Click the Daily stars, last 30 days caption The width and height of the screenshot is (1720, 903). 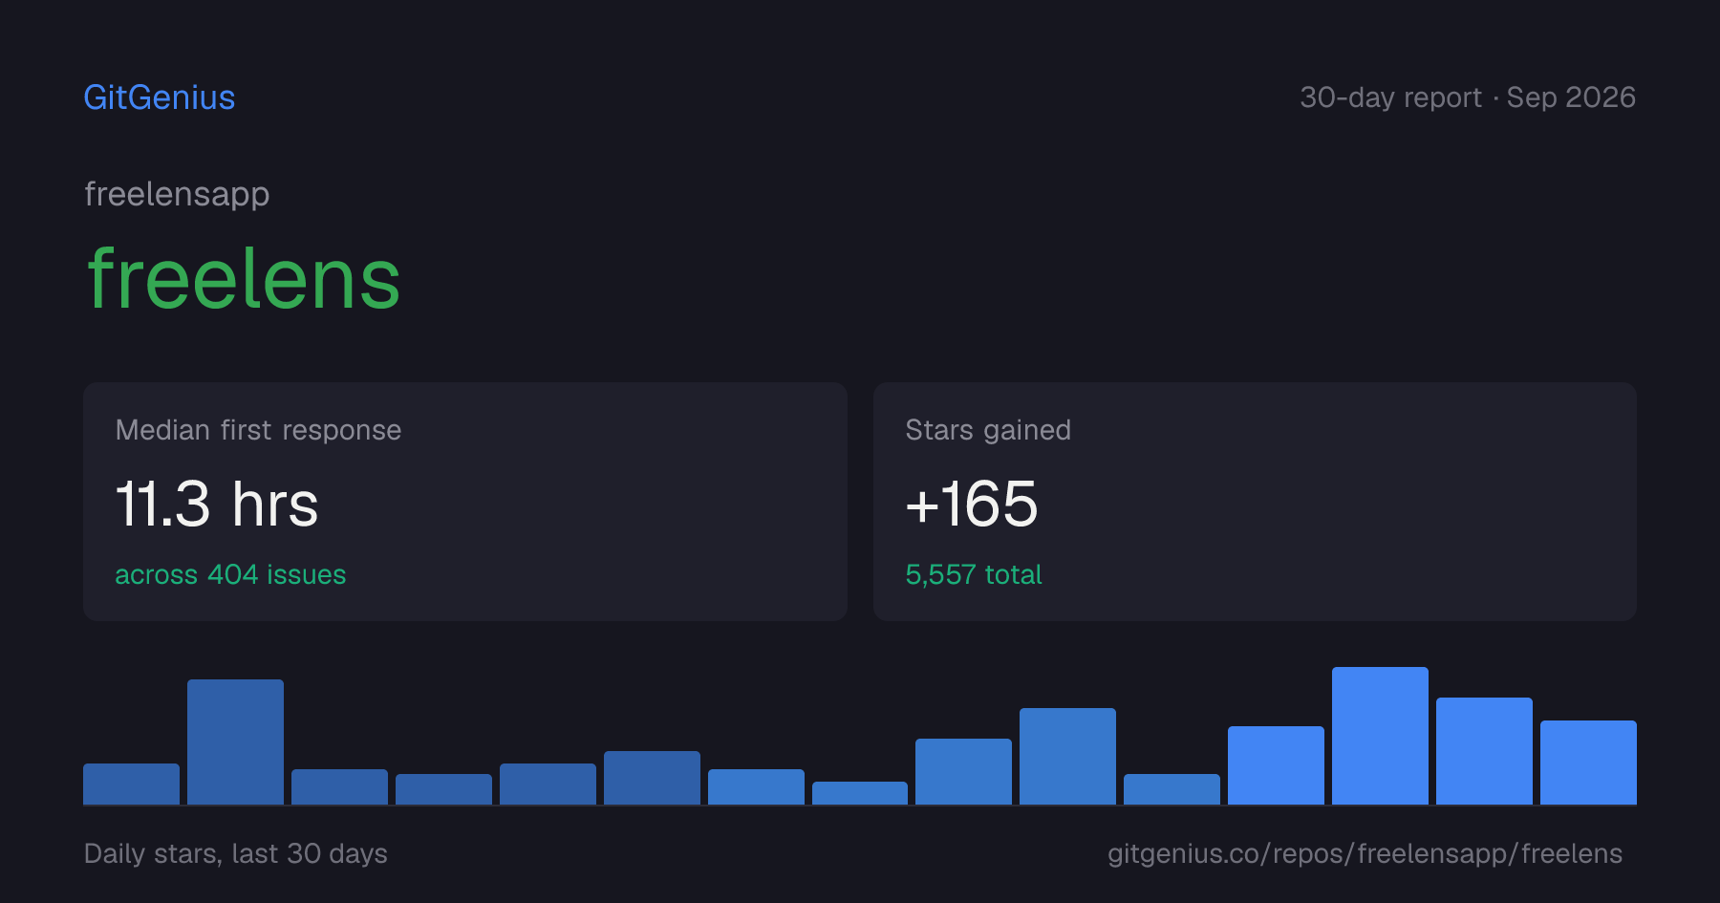coord(236,853)
